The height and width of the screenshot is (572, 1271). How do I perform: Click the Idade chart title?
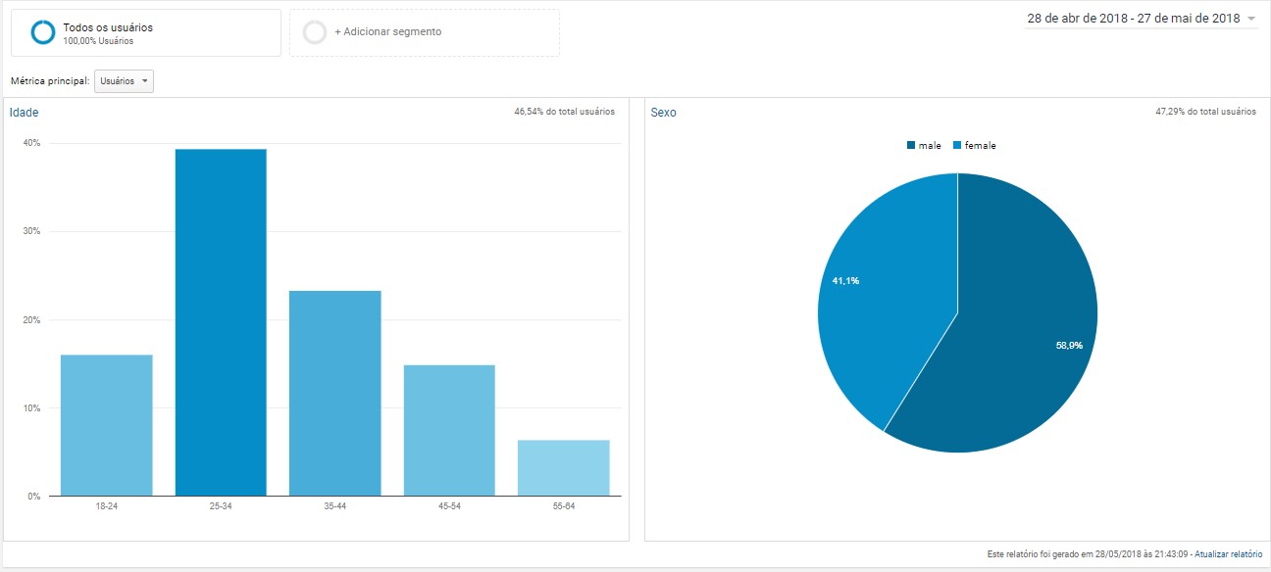[25, 113]
